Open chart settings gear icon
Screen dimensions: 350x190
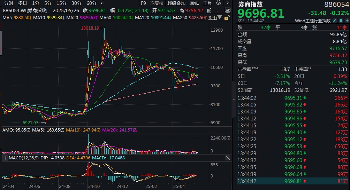click(x=219, y=3)
